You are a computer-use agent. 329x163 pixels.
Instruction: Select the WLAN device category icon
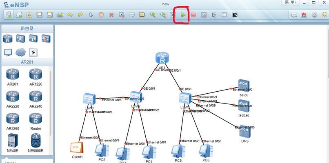click(x=33, y=39)
